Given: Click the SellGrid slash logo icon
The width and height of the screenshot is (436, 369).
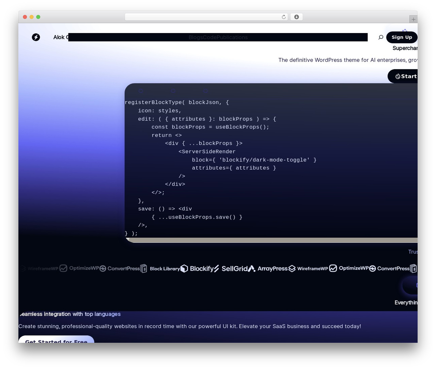Looking at the screenshot, I should pyautogui.click(x=217, y=269).
